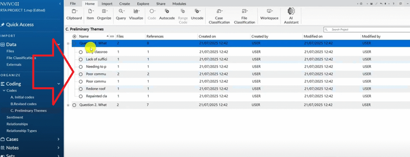Expand the Question 2. What code
Viewport: 410px width, 157px height.
point(68,105)
